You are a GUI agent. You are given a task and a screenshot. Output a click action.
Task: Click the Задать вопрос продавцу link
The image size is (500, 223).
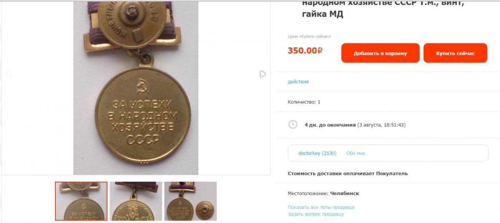[x=316, y=214]
